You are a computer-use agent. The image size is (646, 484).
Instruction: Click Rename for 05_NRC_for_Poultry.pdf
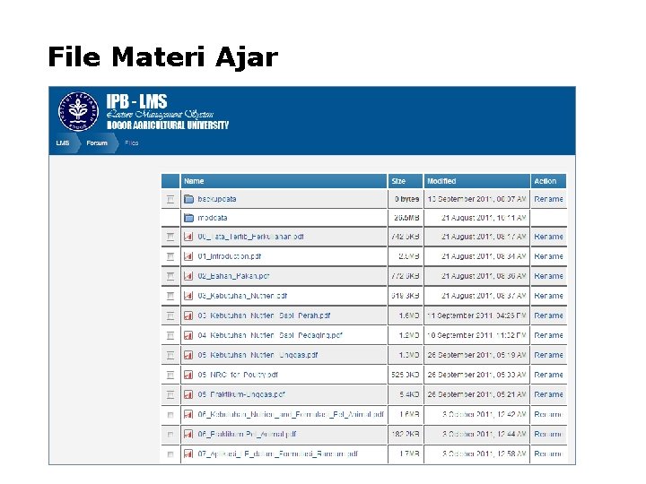coord(548,375)
